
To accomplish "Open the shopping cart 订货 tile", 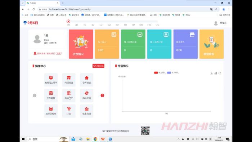I will (x=69, y=111).
